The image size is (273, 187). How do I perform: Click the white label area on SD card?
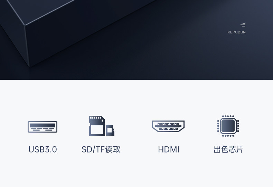(x=97, y=129)
